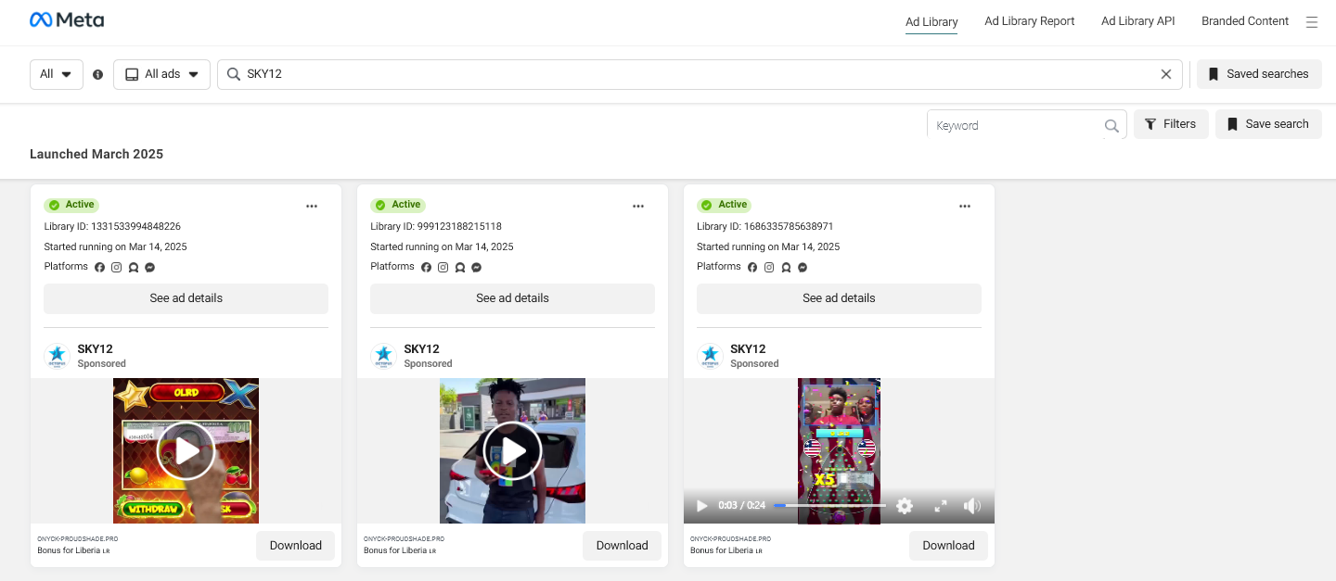Click Library ID 1686335785638971 text
The width and height of the screenshot is (1336, 581).
click(765, 226)
